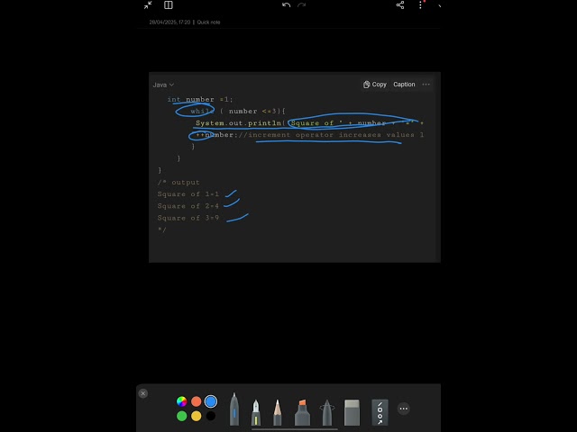Redo the undone stroke
The image size is (577, 432).
point(302,5)
